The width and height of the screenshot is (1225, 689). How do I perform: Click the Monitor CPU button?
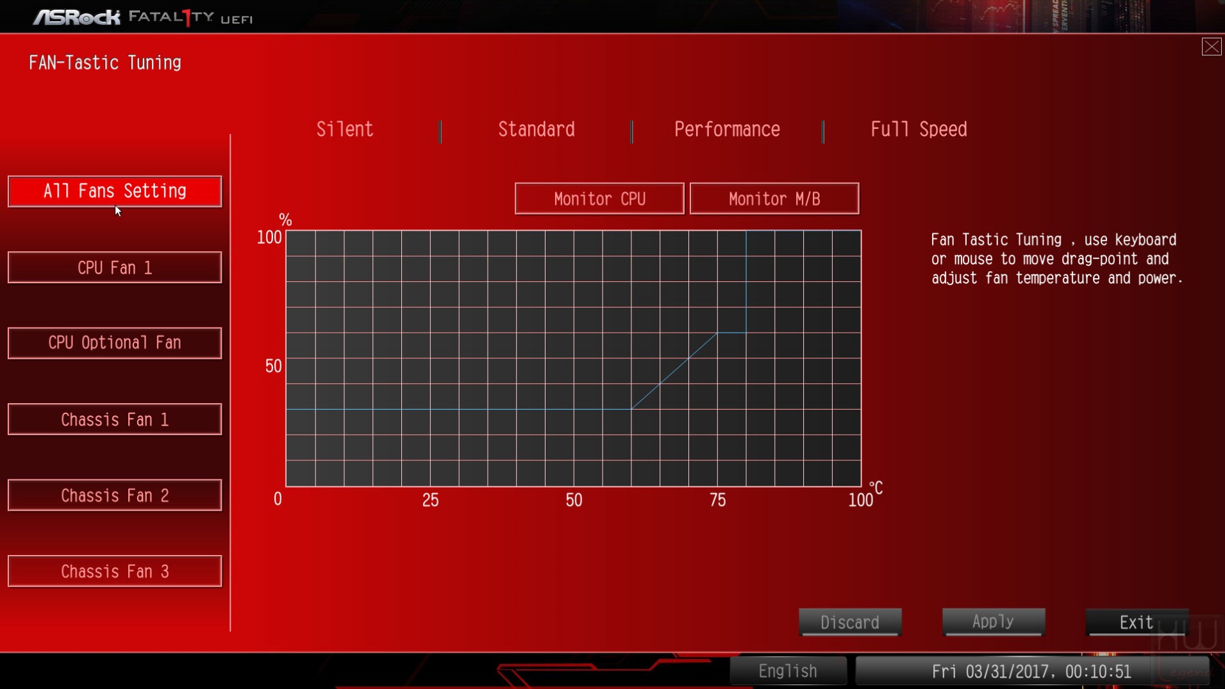(x=599, y=199)
